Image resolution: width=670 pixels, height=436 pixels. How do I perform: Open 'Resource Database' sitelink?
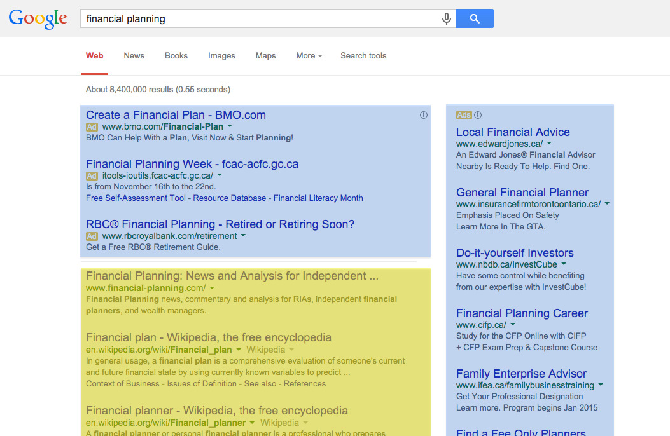click(230, 198)
